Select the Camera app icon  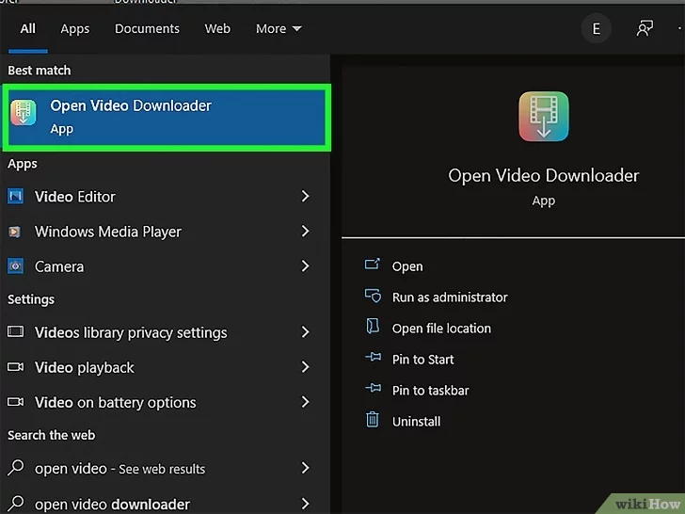click(x=15, y=266)
